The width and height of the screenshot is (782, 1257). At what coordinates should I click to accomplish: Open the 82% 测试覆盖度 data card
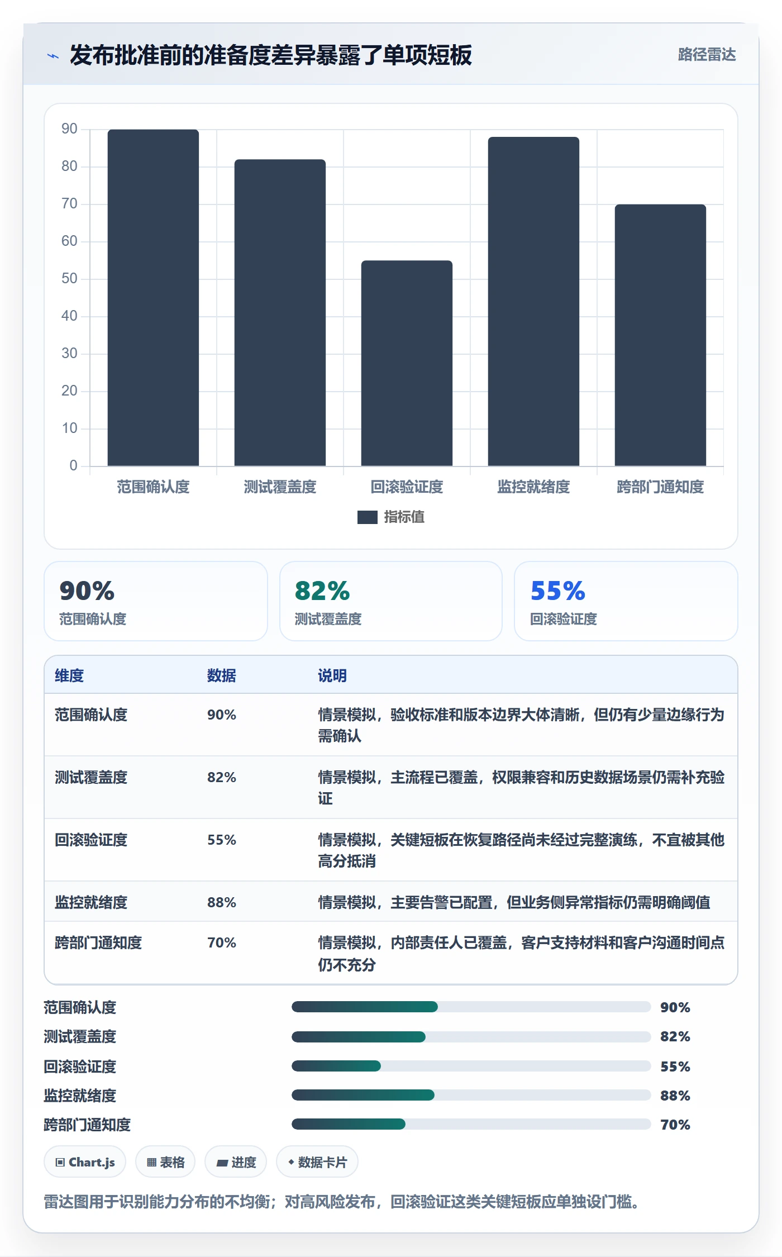391,601
